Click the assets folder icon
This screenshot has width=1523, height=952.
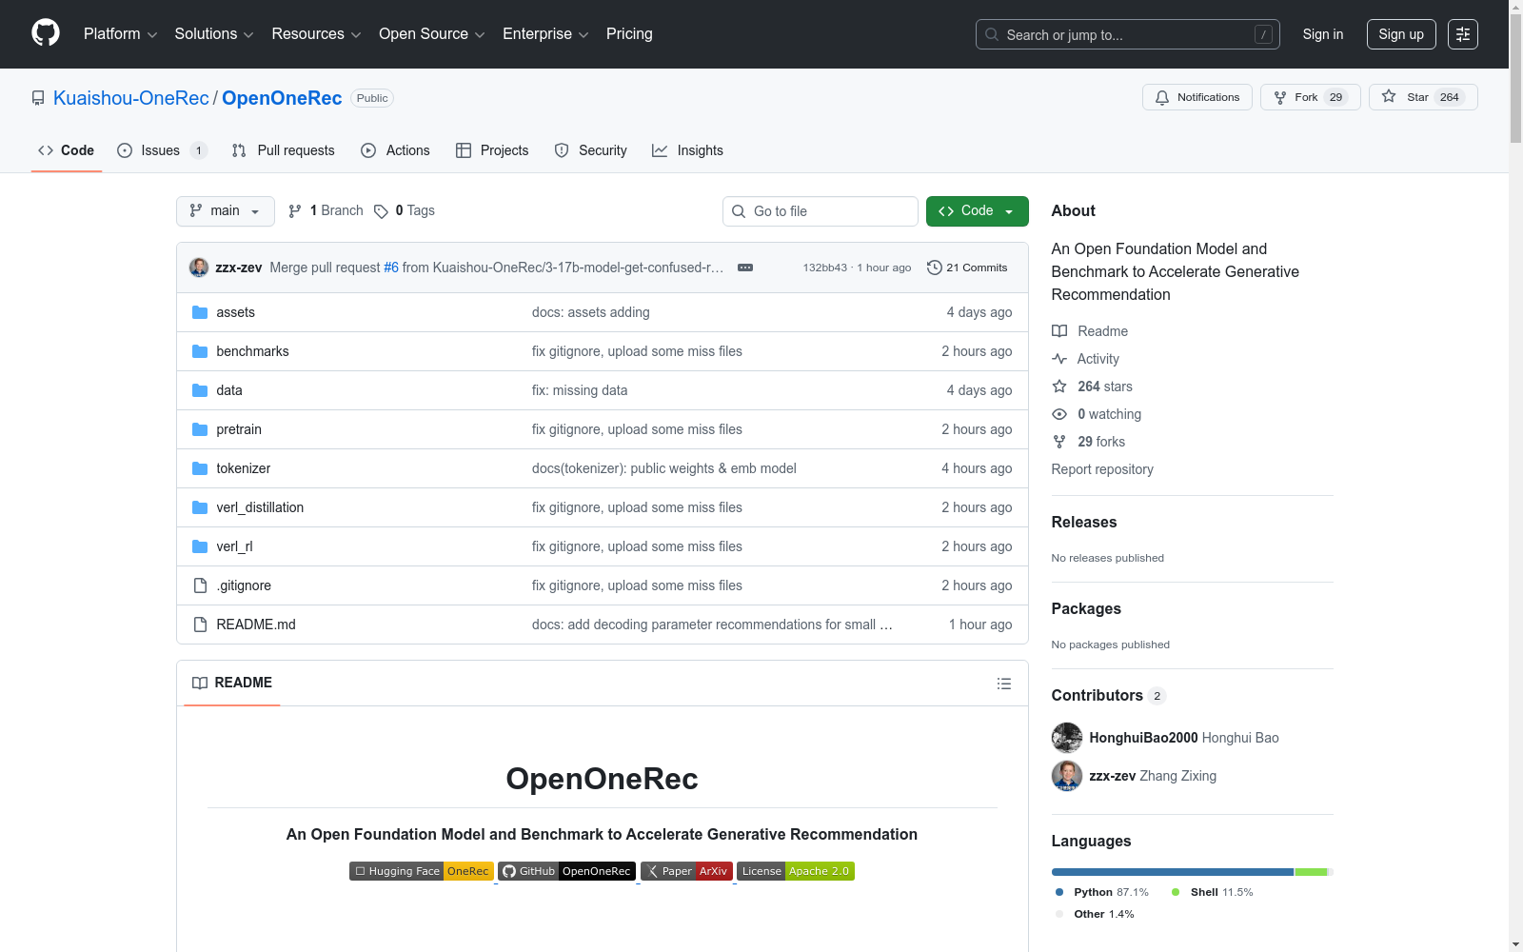coord(200,312)
